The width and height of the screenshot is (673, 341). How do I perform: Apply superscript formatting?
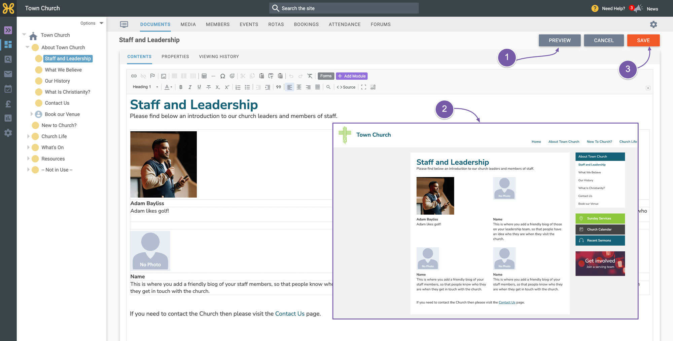click(x=227, y=87)
